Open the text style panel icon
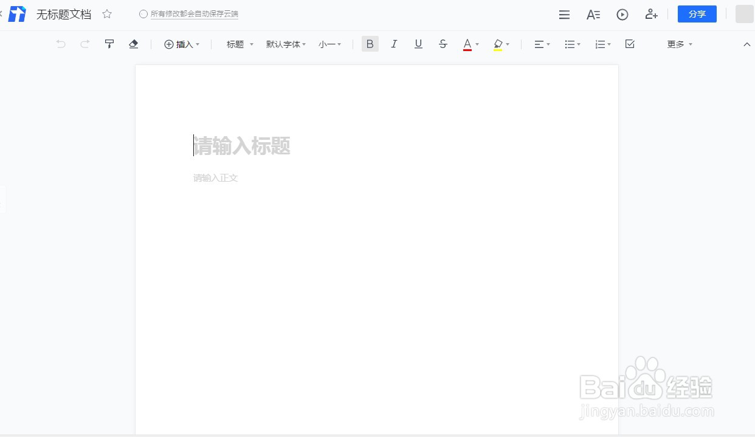Viewport: 755px width, 437px height. [593, 15]
